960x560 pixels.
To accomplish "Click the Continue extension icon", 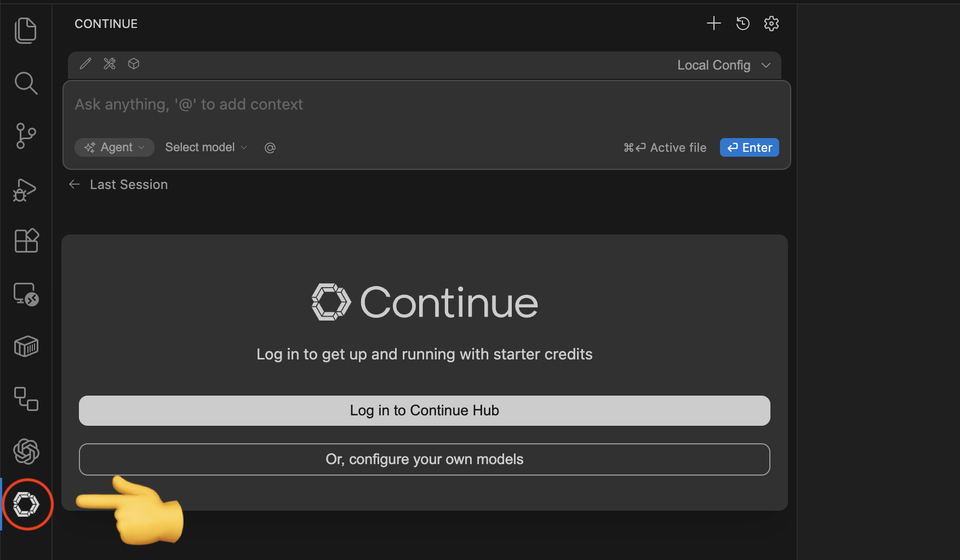I will coord(26,504).
